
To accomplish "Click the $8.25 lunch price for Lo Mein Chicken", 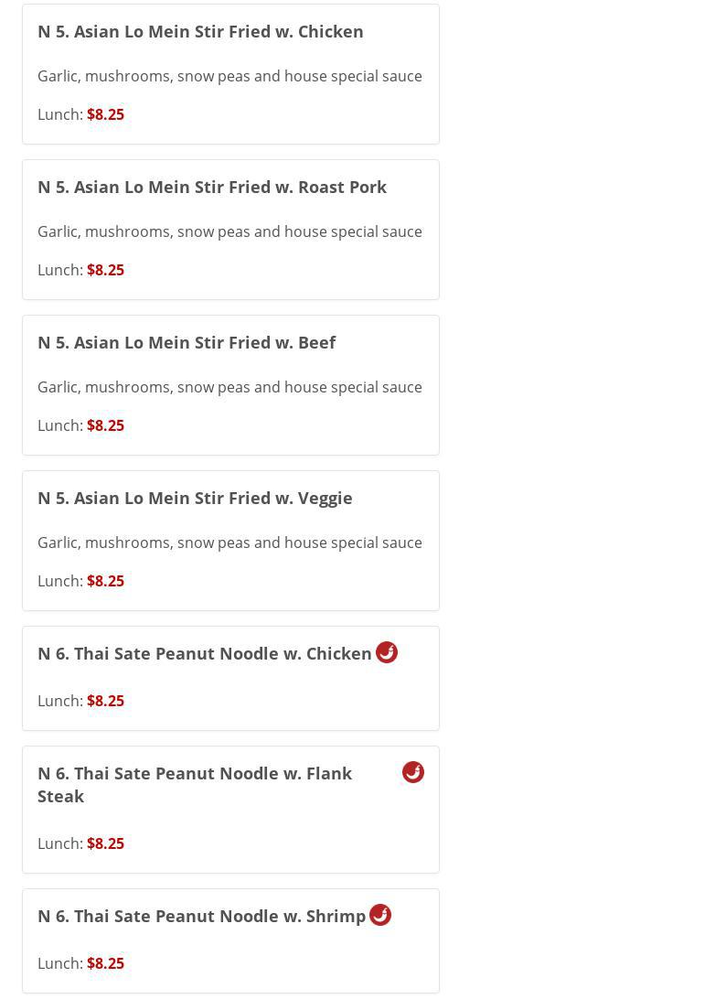I will (105, 114).
